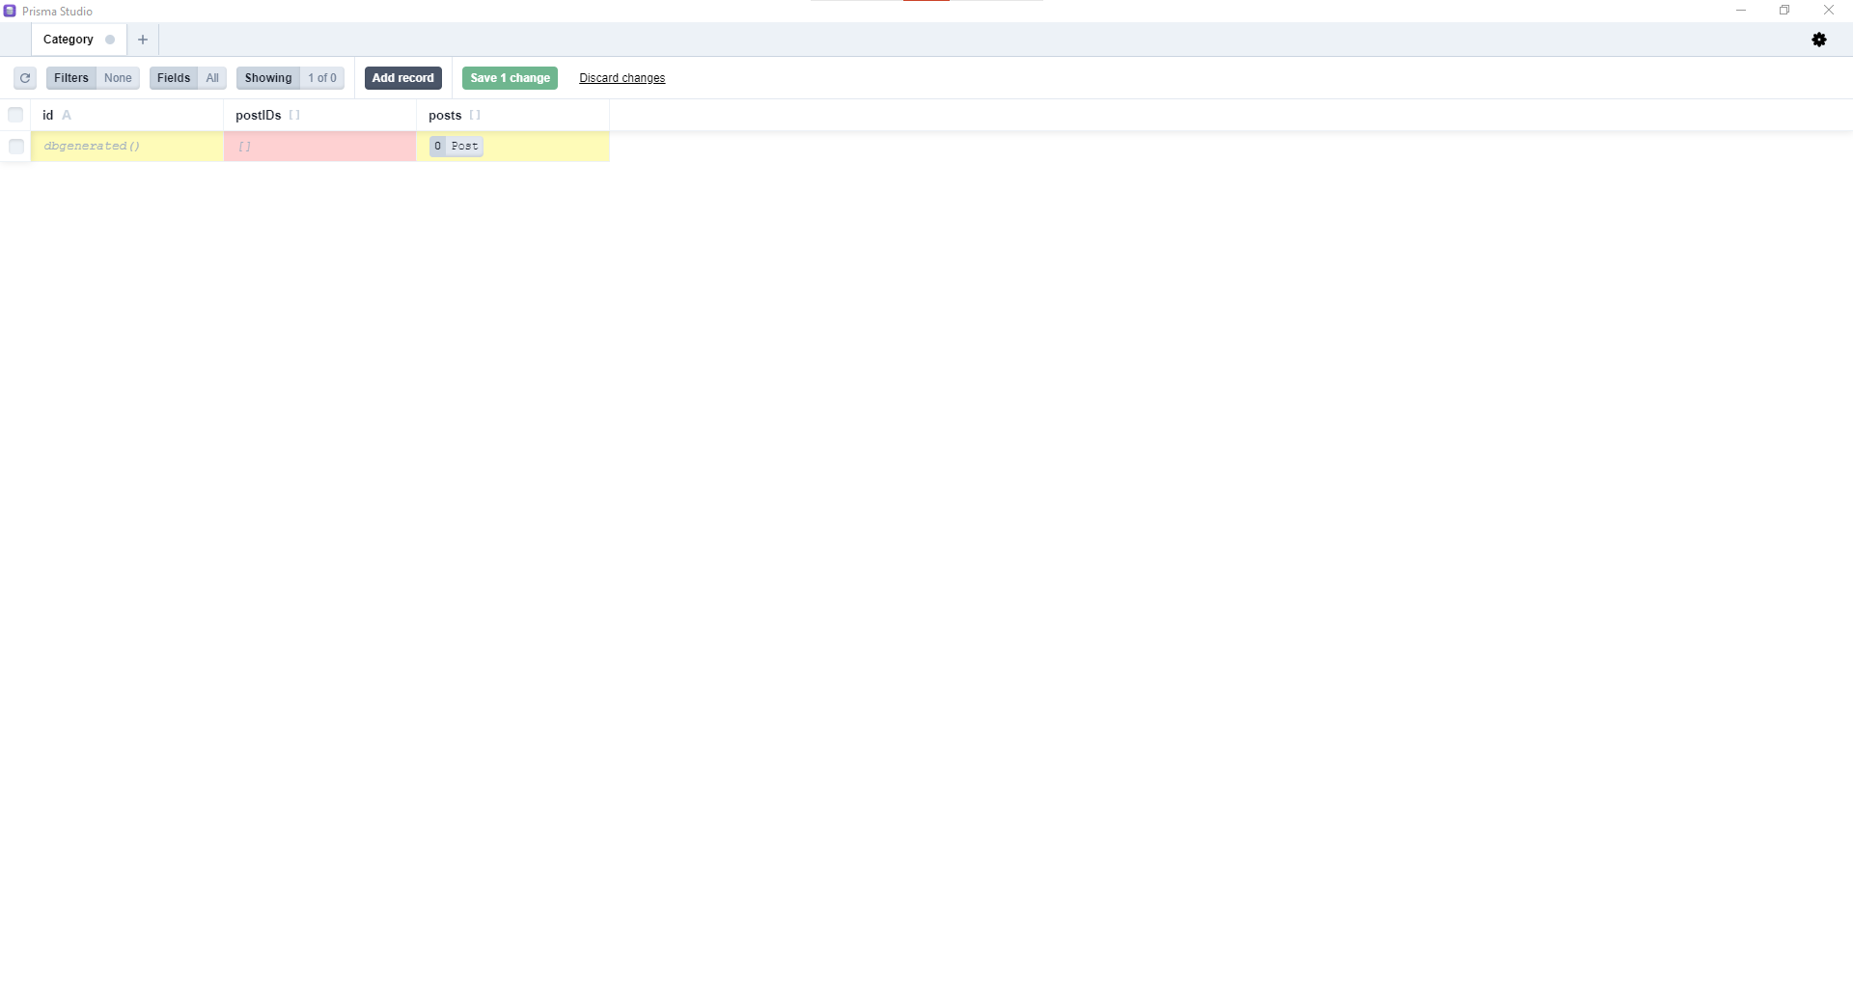Viewport: 1853px width, 1003px height.
Task: Select the header row checkbox
Action: [x=15, y=115]
